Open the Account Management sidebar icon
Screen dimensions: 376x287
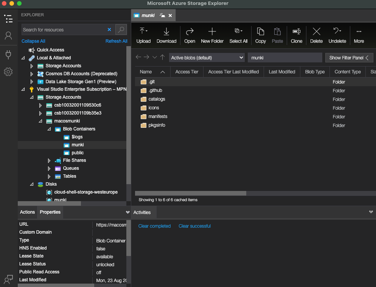pos(8,36)
